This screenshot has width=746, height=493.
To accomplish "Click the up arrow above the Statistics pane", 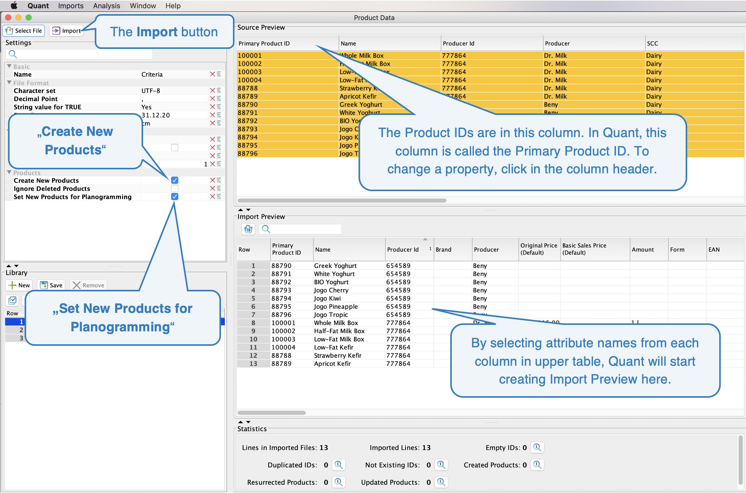I will (240, 422).
